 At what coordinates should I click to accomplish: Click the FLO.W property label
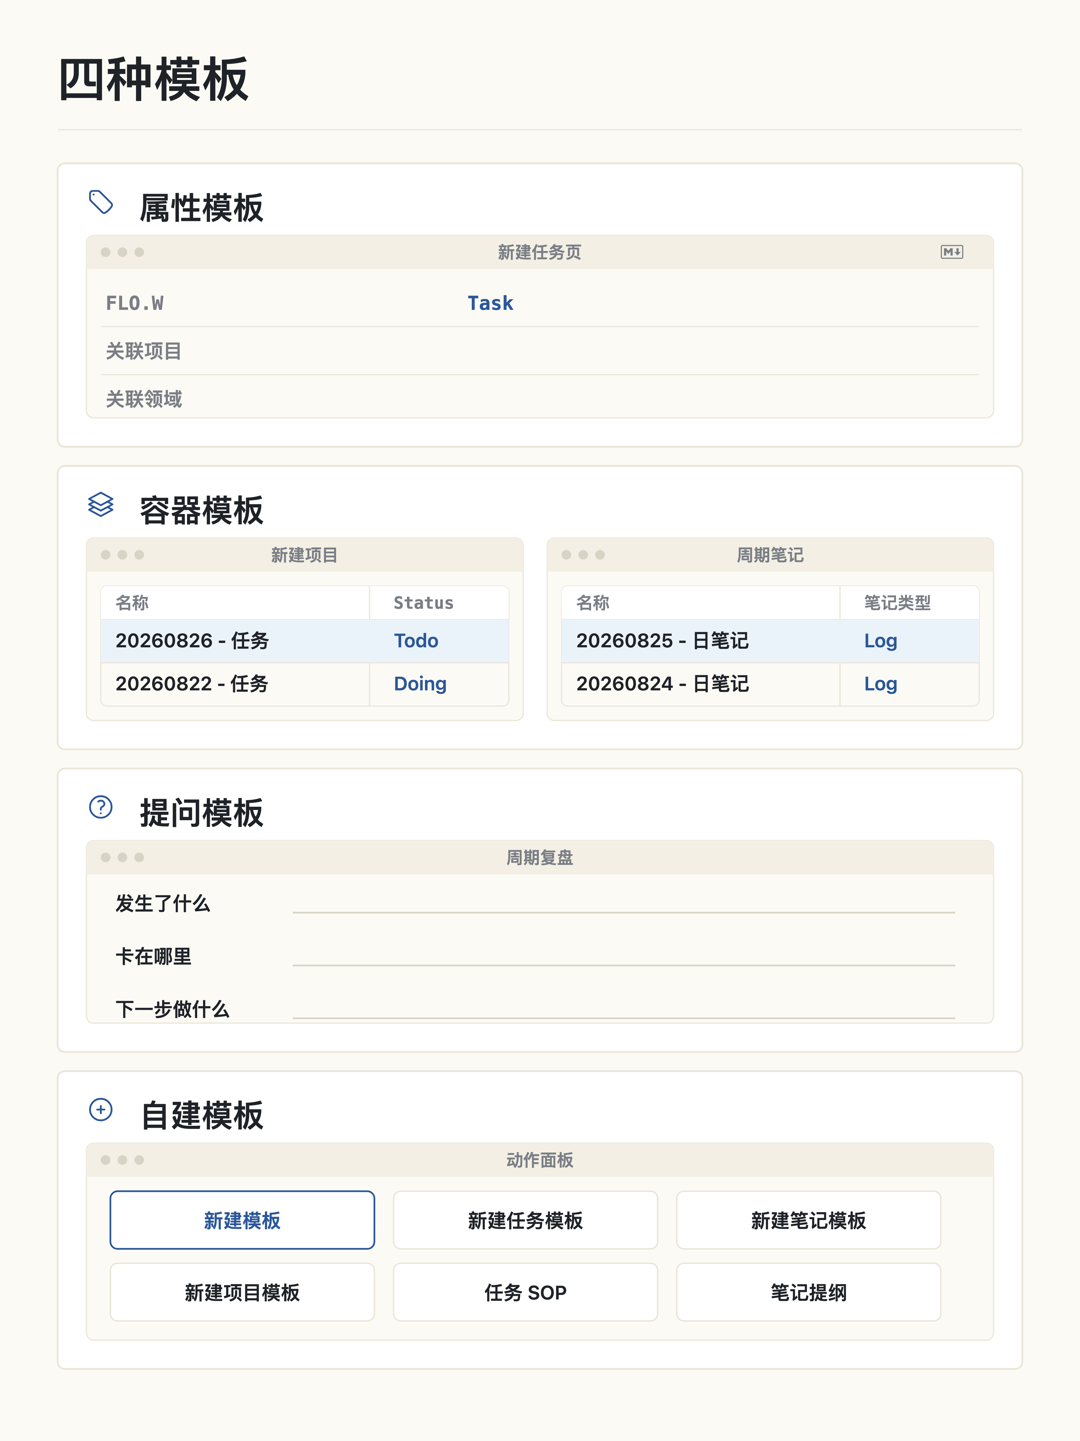[x=135, y=303]
